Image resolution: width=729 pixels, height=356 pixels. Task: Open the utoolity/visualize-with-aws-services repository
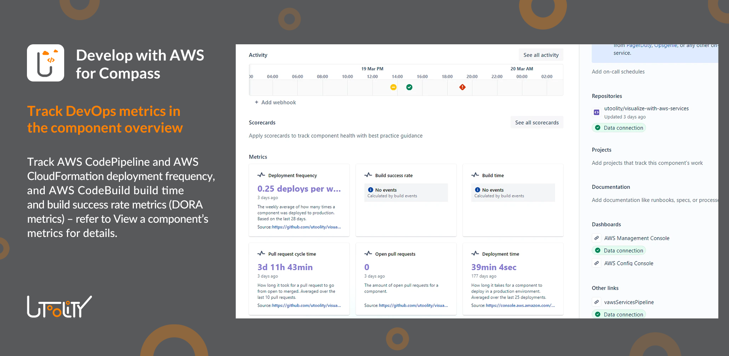646,108
